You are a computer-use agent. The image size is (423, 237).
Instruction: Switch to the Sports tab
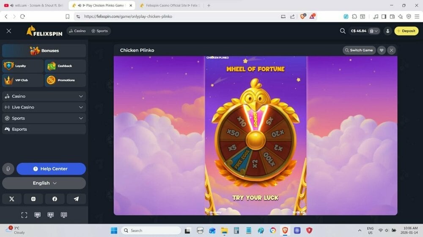[x=99, y=31]
